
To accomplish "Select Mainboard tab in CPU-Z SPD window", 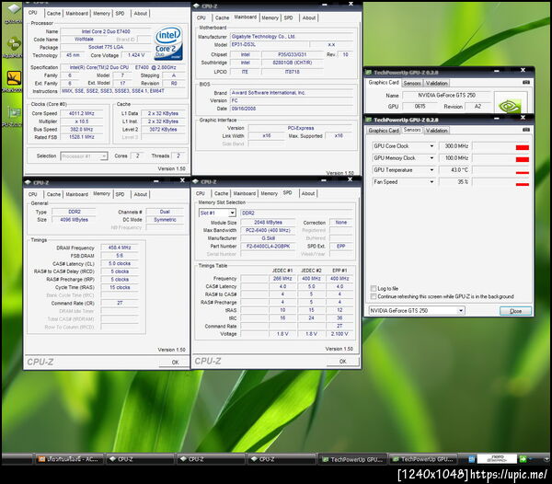I will tap(245, 193).
